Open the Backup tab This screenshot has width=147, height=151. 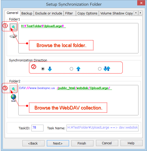pyautogui.click(x=27, y=13)
